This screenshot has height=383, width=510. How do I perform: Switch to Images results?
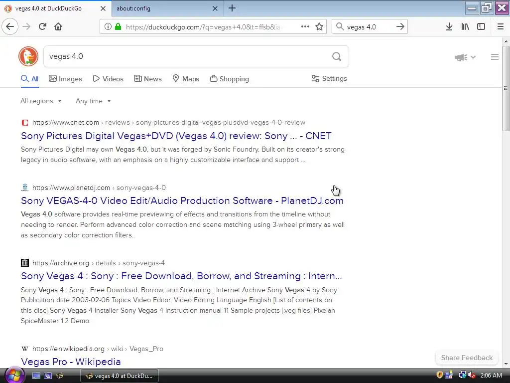tap(65, 78)
